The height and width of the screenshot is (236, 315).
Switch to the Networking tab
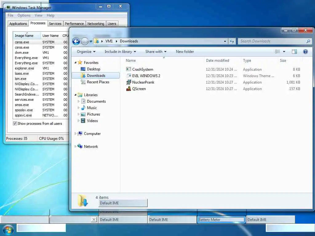(96, 24)
